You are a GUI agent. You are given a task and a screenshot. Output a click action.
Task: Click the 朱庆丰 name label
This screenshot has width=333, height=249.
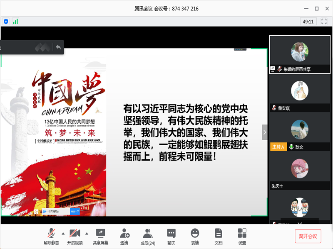(x=277, y=186)
